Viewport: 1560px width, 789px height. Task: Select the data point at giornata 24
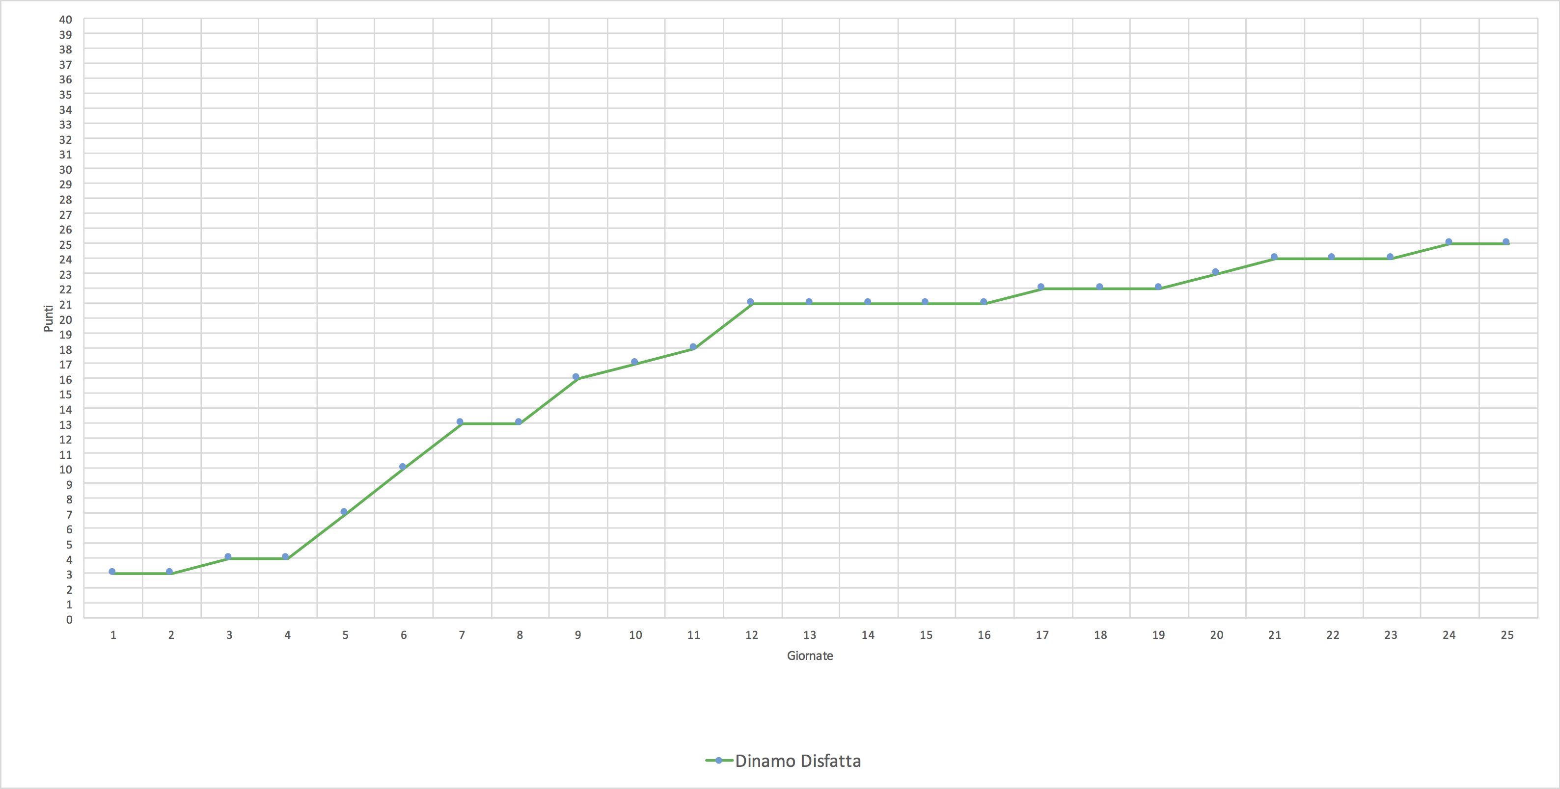pos(1449,242)
